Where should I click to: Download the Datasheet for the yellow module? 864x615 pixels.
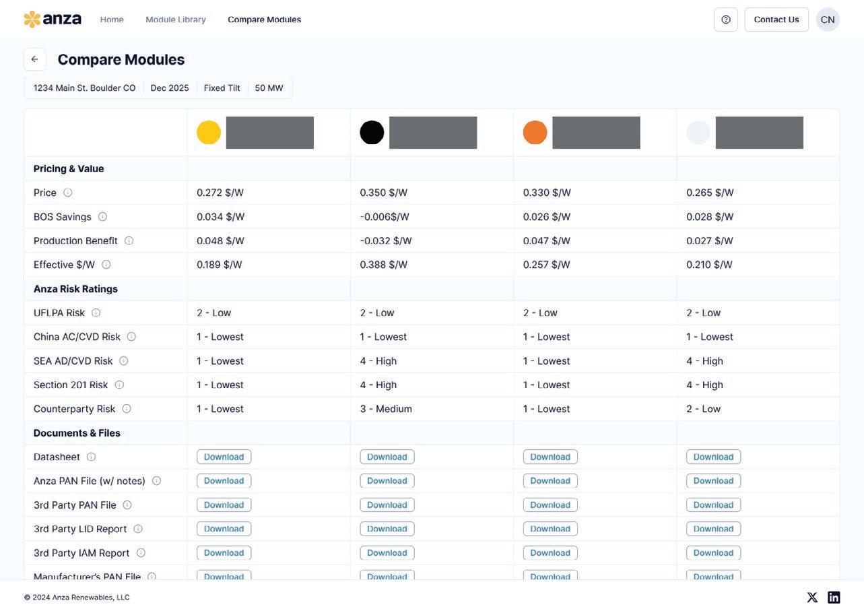click(x=224, y=457)
